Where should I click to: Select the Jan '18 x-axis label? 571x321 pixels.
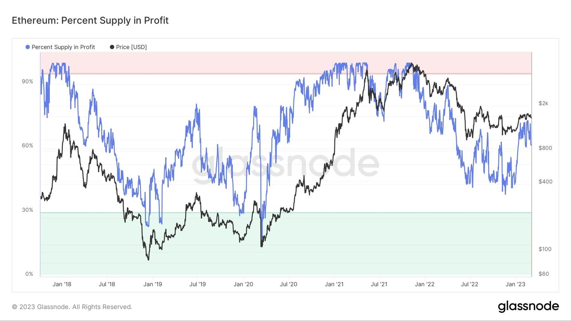[62, 284]
